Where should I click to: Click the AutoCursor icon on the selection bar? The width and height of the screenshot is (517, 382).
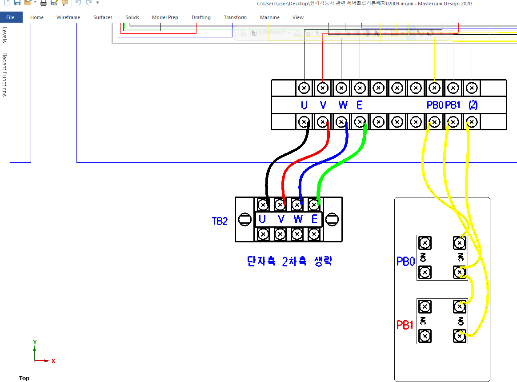coord(253,33)
